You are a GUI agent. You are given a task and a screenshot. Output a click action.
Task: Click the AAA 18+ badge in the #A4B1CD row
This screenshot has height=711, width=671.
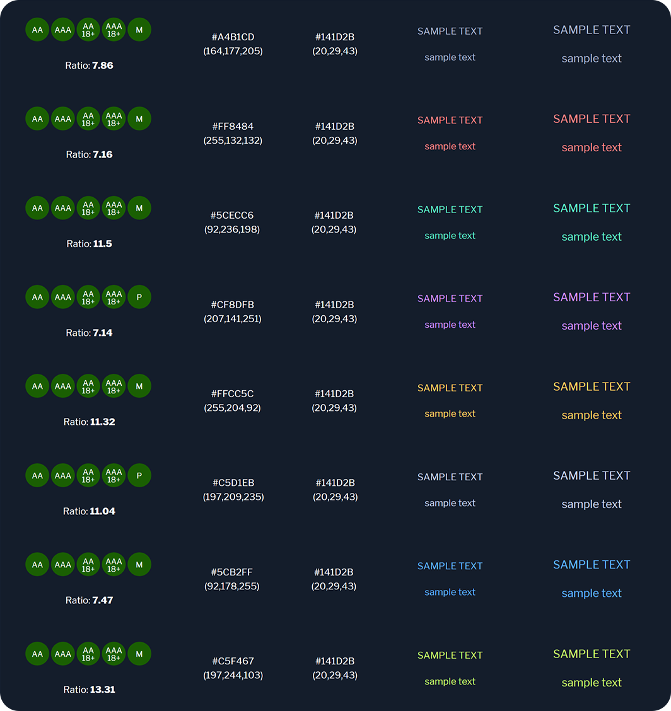point(114,30)
